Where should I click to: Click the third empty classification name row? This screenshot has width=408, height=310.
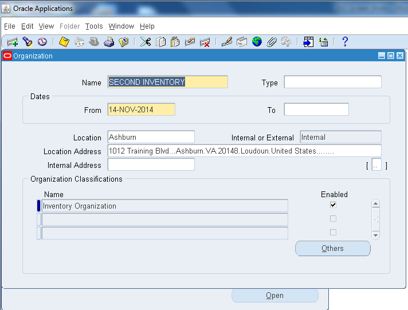pos(164,233)
